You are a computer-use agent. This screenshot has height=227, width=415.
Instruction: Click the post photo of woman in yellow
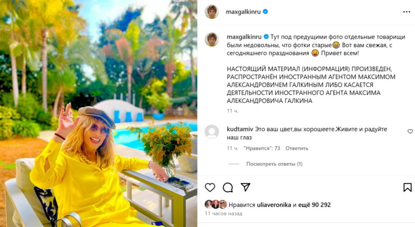pyautogui.click(x=98, y=113)
